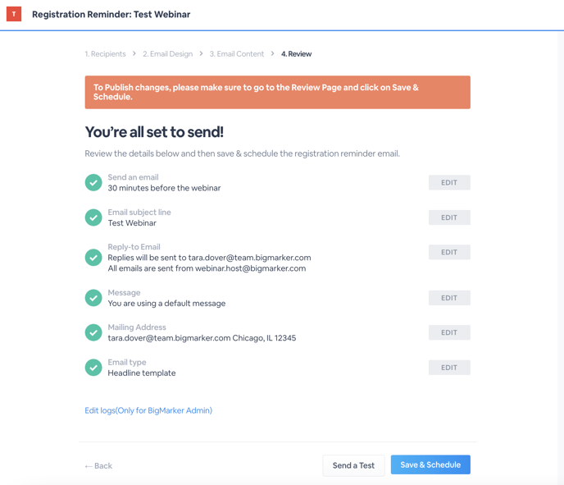This screenshot has height=485, width=564.
Task: Click the Email type checkmark icon
Action: (93, 368)
